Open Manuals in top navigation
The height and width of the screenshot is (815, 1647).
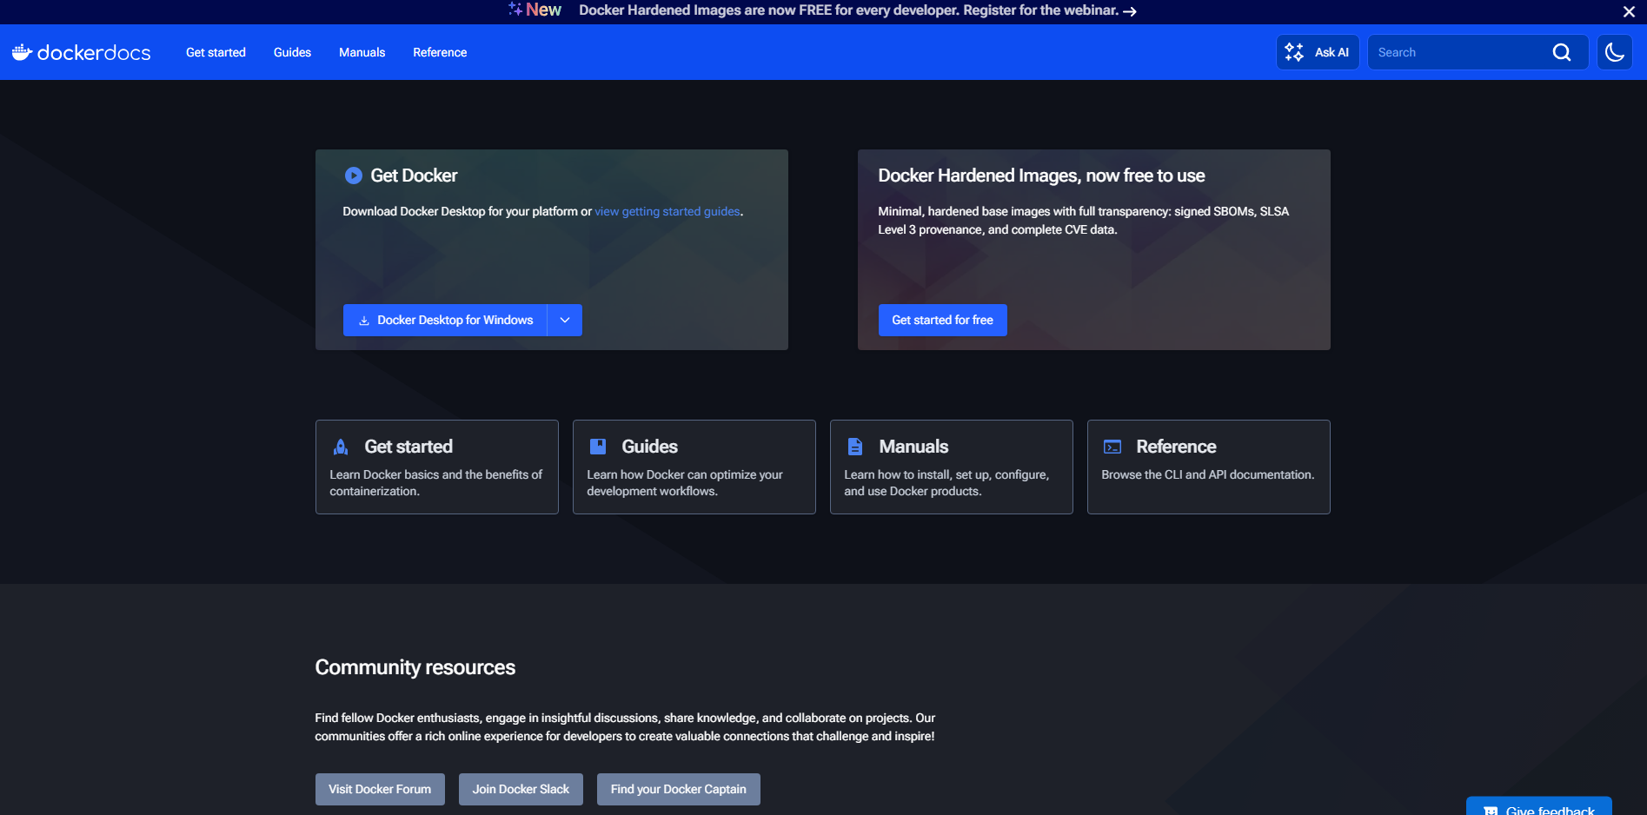click(362, 52)
